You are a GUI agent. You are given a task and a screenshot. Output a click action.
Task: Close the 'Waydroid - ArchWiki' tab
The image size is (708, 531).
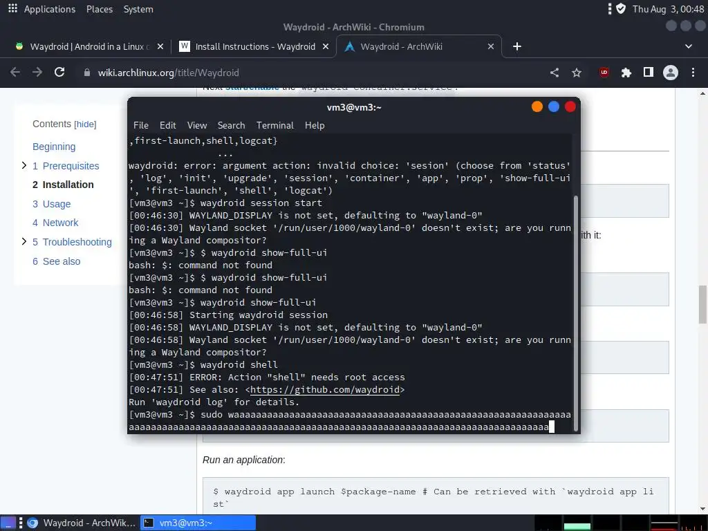click(x=491, y=46)
